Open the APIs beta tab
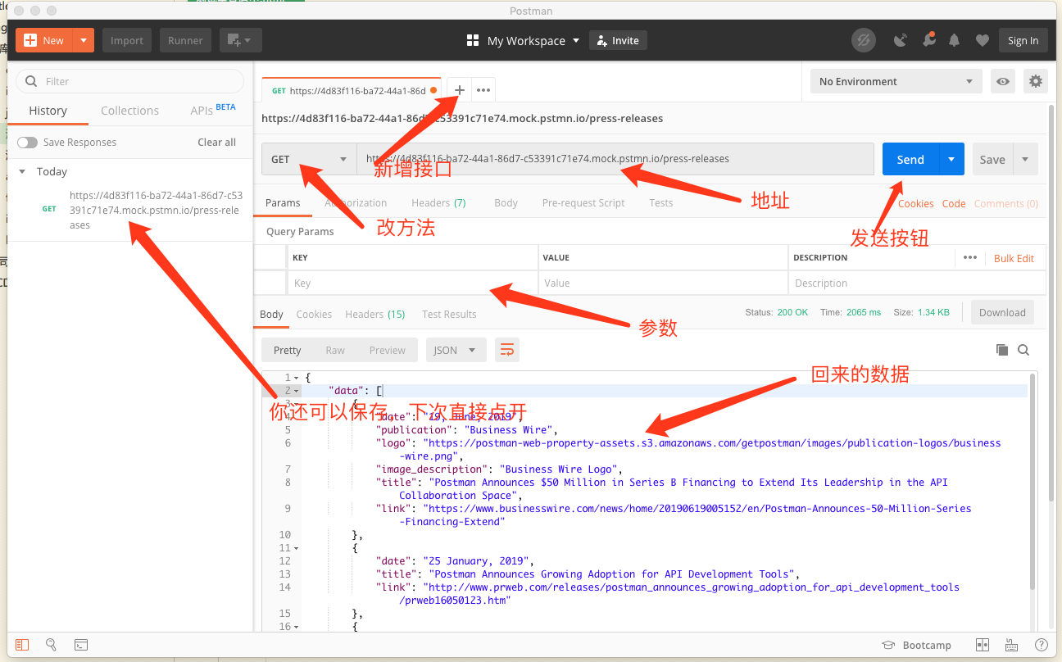The height and width of the screenshot is (662, 1062). click(212, 110)
